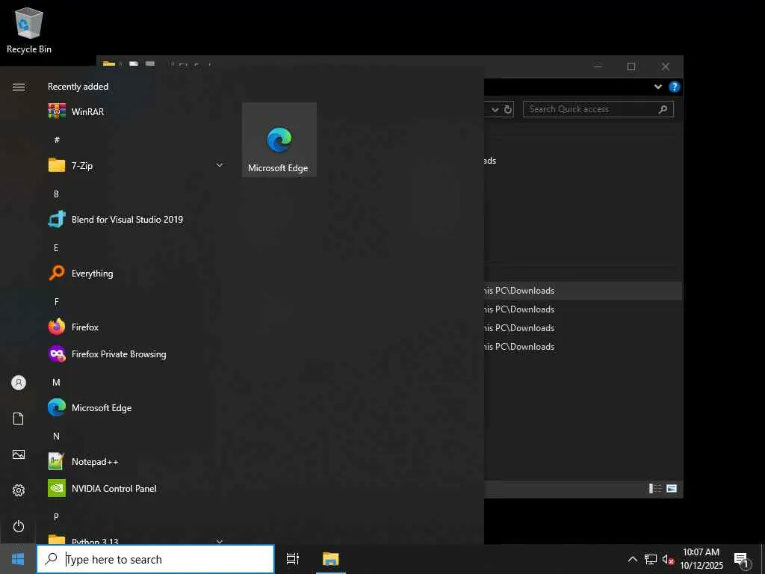Open the 7-Zip folder entry
This screenshot has height=574, width=765.
click(136, 165)
